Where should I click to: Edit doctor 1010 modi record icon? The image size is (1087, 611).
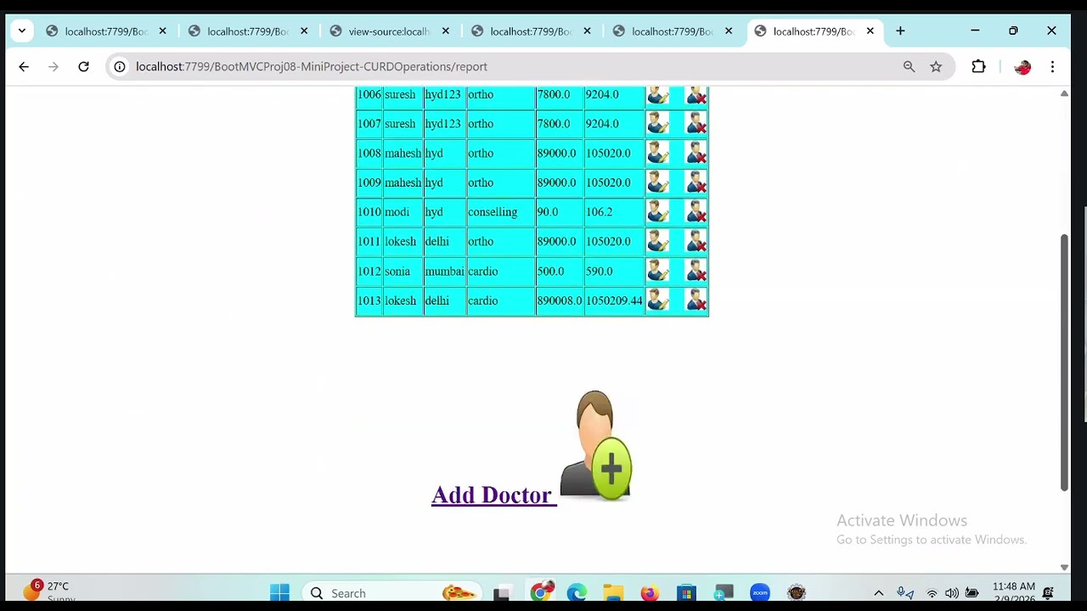click(658, 212)
